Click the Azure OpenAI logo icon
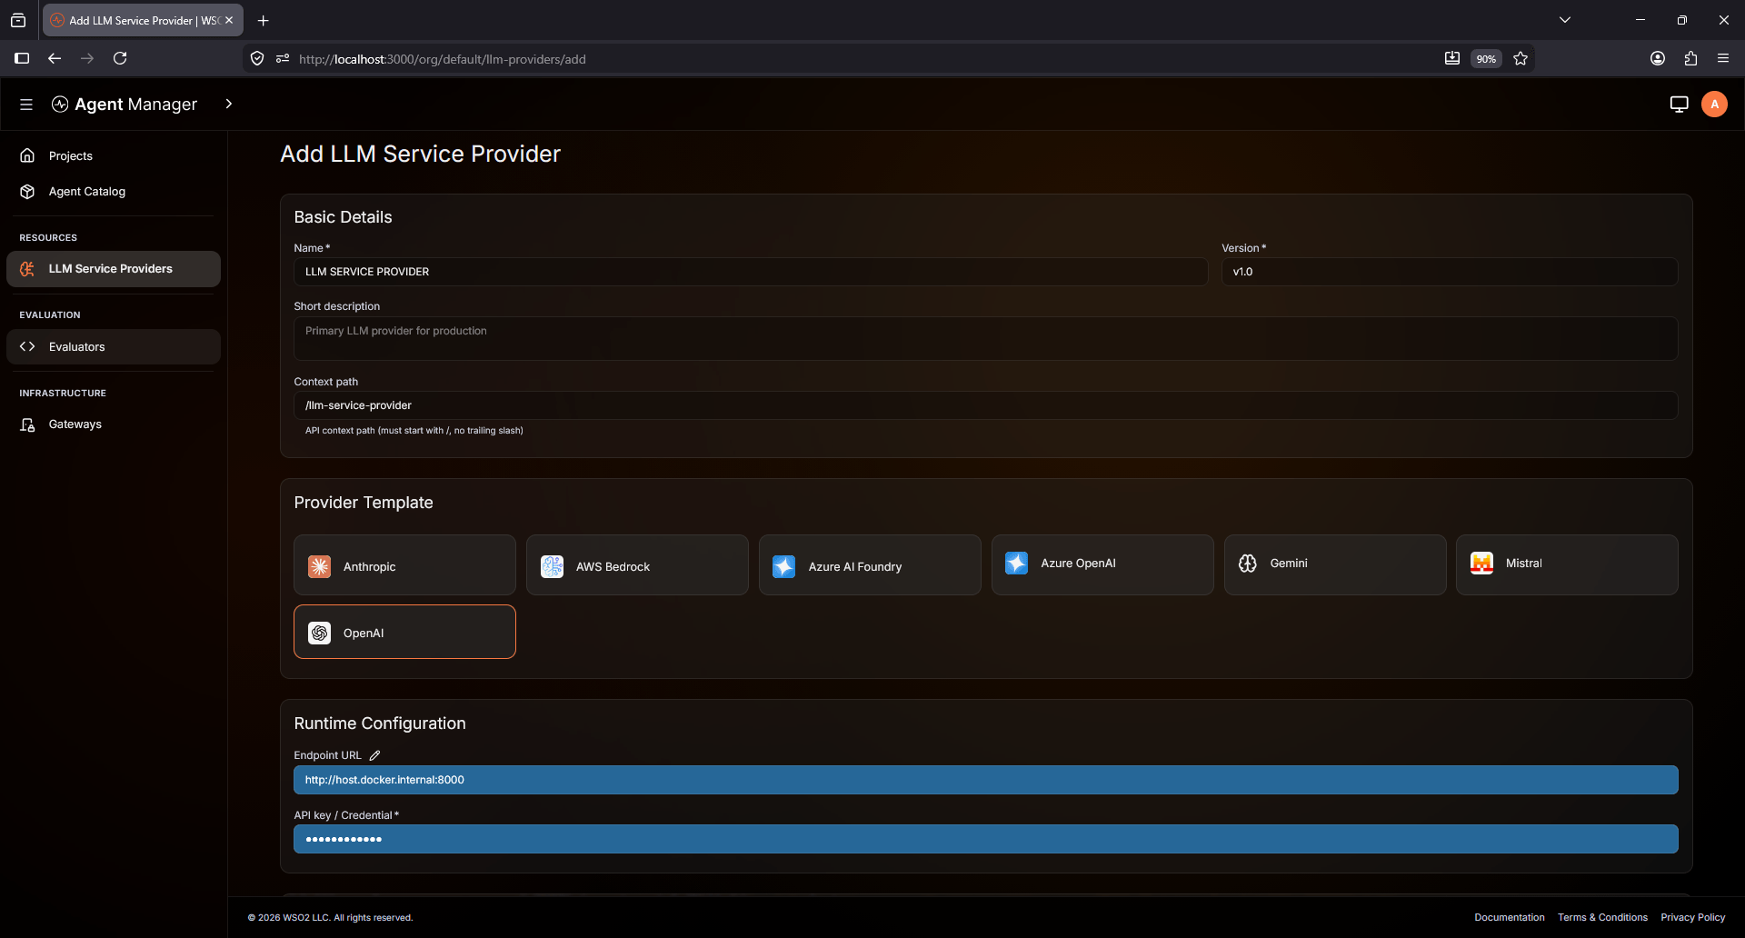Image resolution: width=1745 pixels, height=938 pixels. 1017,564
